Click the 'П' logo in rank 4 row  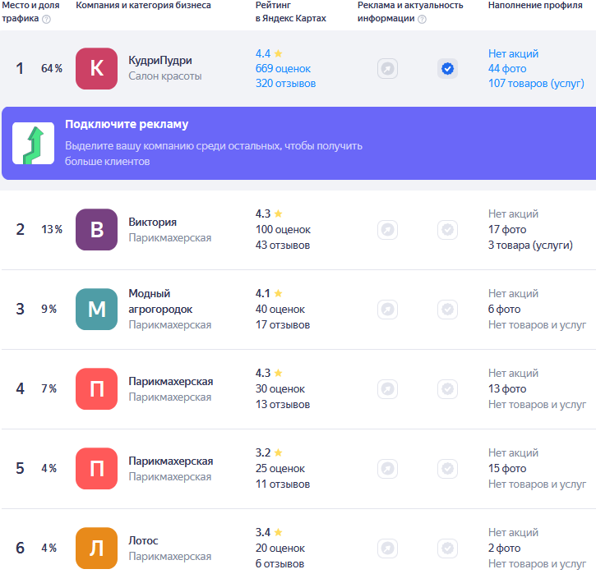pos(96,389)
